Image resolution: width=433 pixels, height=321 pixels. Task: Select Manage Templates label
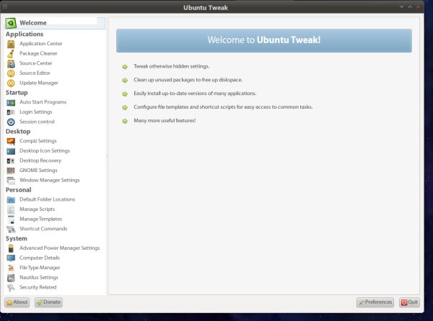click(x=40, y=219)
